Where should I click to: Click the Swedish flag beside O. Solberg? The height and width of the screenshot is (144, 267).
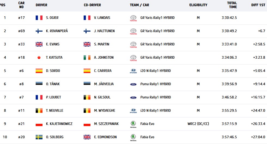click(39, 137)
